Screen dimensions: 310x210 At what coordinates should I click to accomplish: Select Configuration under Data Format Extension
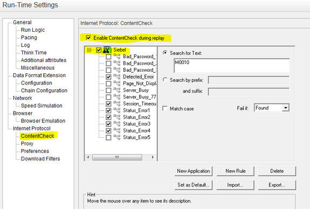pos(36,83)
